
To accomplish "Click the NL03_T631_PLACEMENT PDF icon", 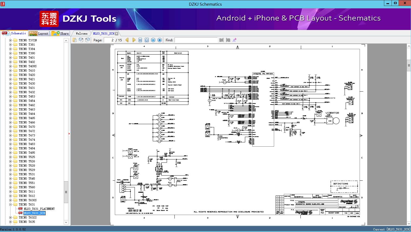I will [x=21, y=209].
